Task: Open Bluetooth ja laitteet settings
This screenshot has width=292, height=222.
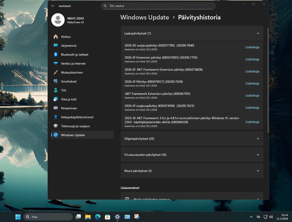Action: 75,54
